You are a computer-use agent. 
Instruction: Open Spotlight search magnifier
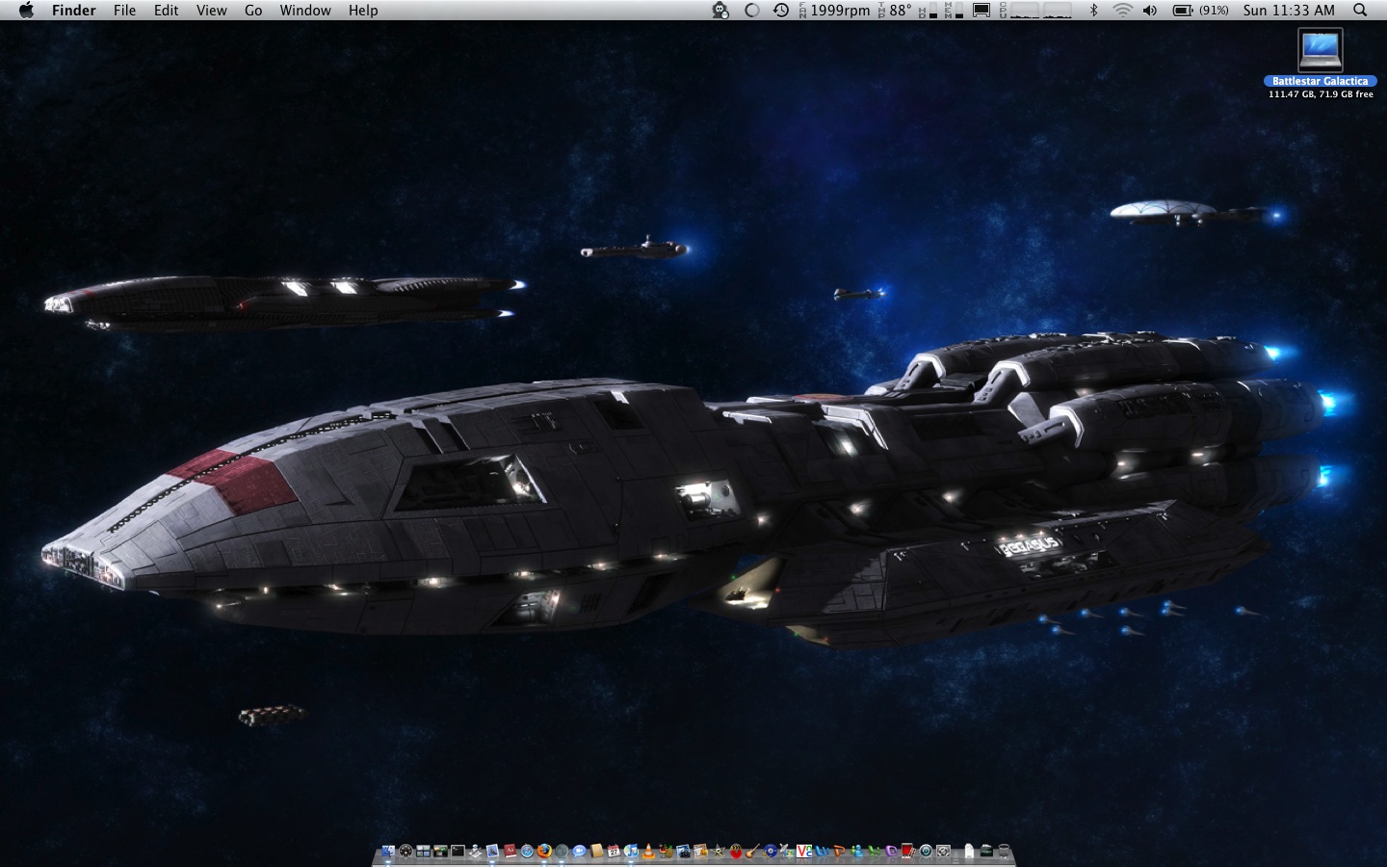(1360, 11)
